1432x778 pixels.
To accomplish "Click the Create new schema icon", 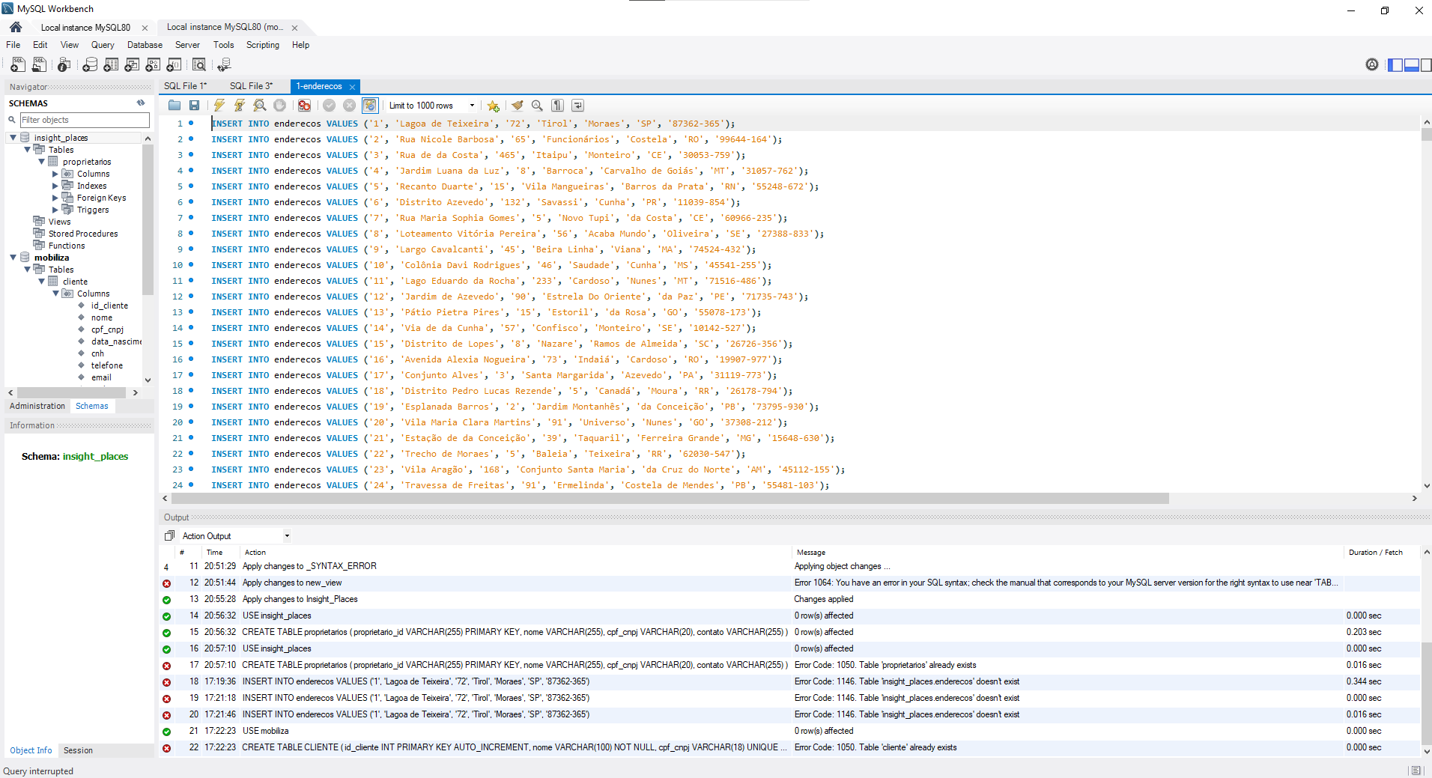I will [90, 65].
